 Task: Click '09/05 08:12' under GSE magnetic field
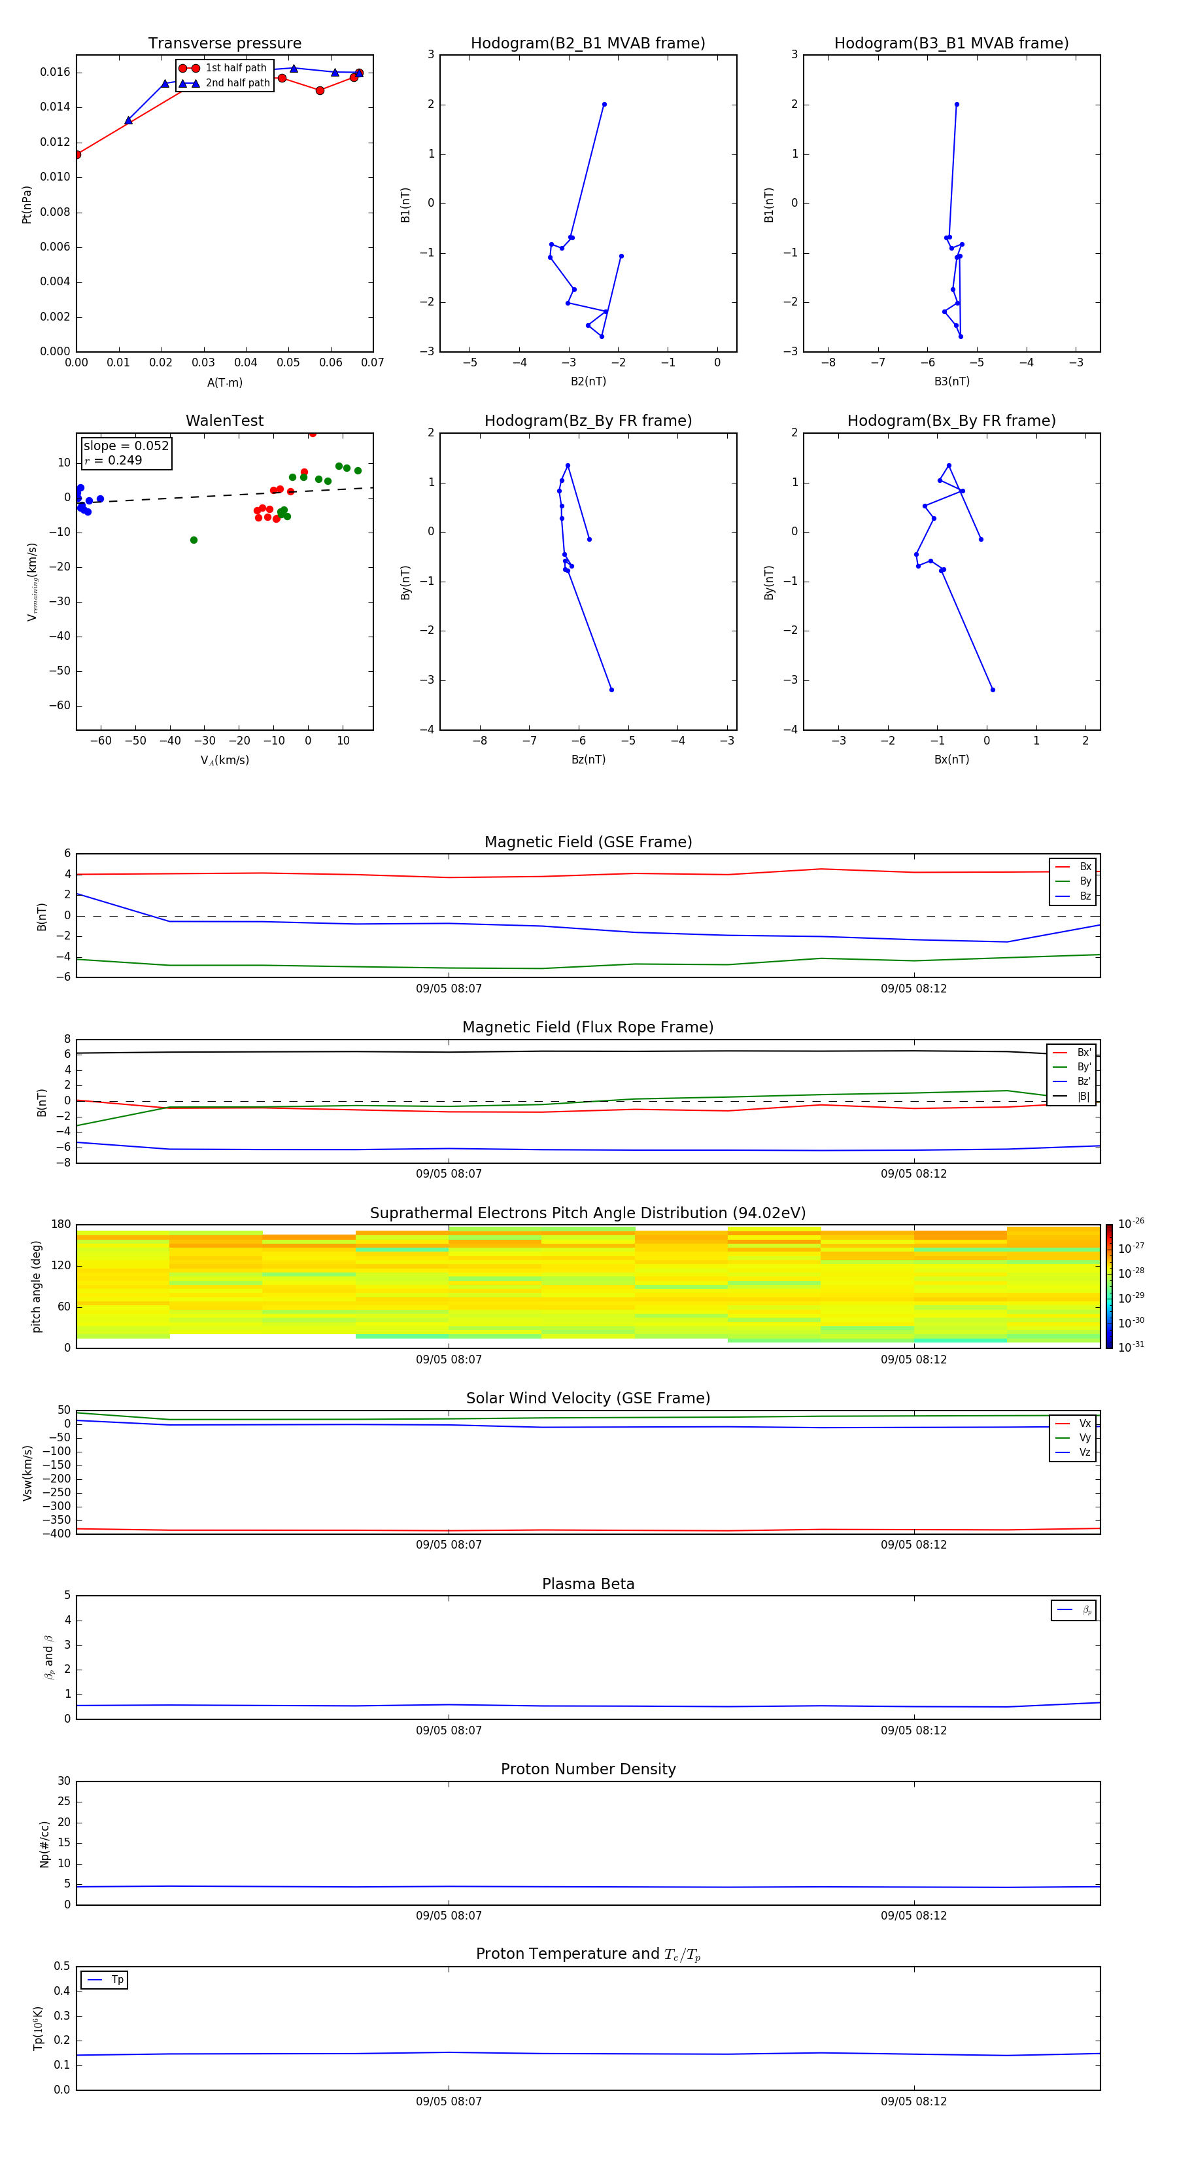tap(914, 989)
